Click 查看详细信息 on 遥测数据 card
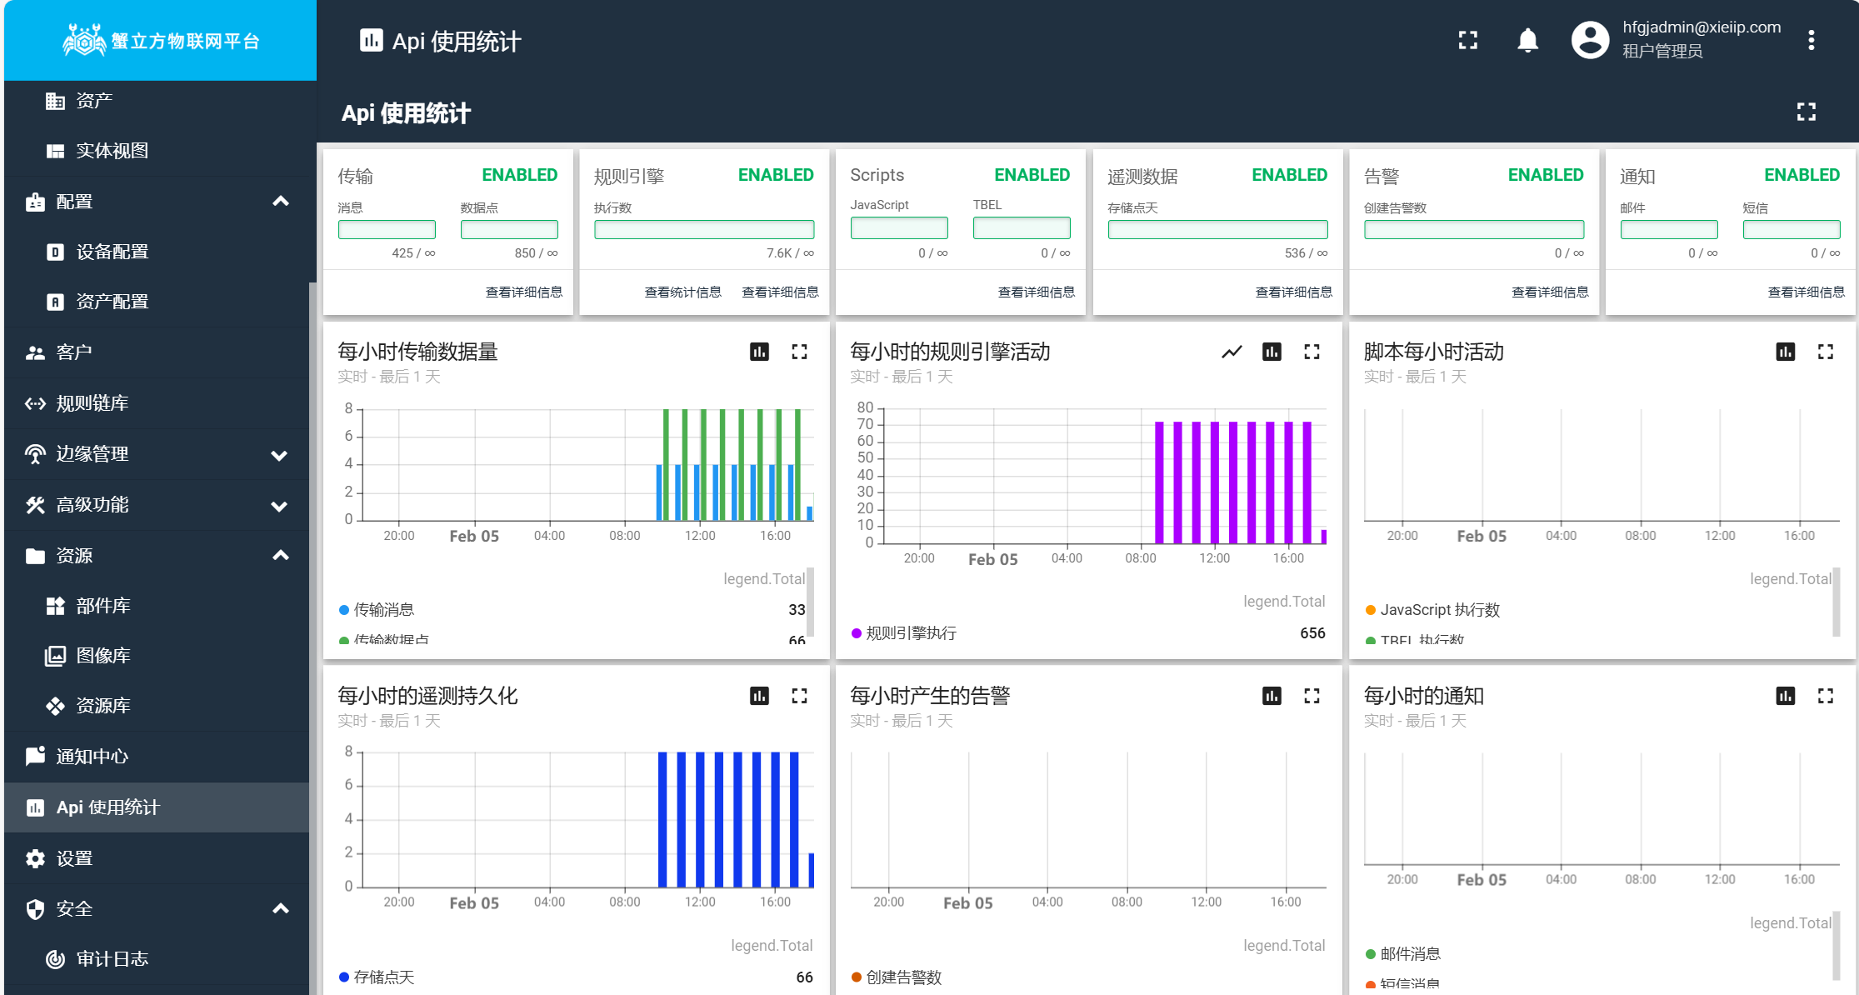1859x995 pixels. point(1293,292)
